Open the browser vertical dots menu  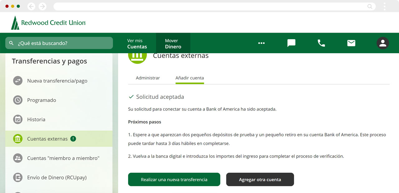click(385, 6)
